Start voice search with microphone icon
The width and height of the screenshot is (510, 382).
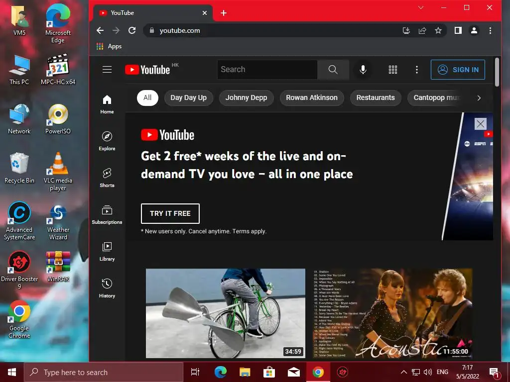(363, 70)
